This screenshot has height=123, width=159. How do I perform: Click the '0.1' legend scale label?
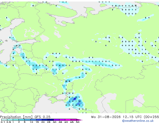pyautogui.click(x=3, y=122)
